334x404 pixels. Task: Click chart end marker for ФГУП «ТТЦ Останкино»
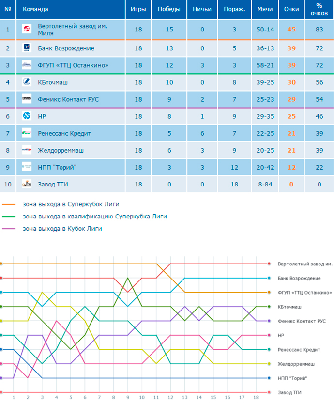[x=269, y=292]
